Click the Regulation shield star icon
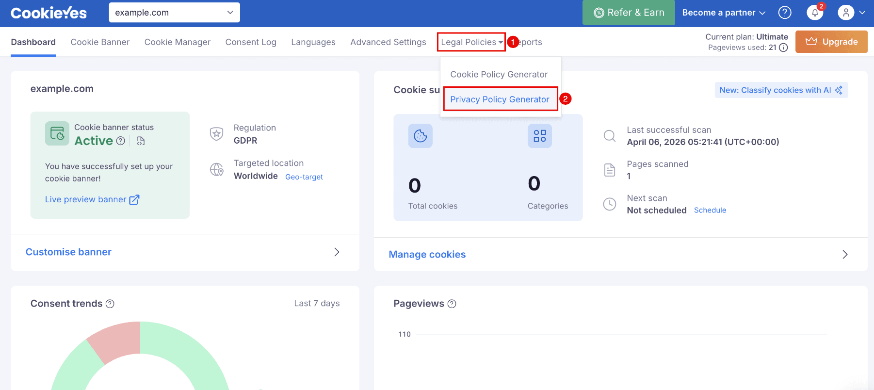This screenshot has height=390, width=874. tap(216, 133)
